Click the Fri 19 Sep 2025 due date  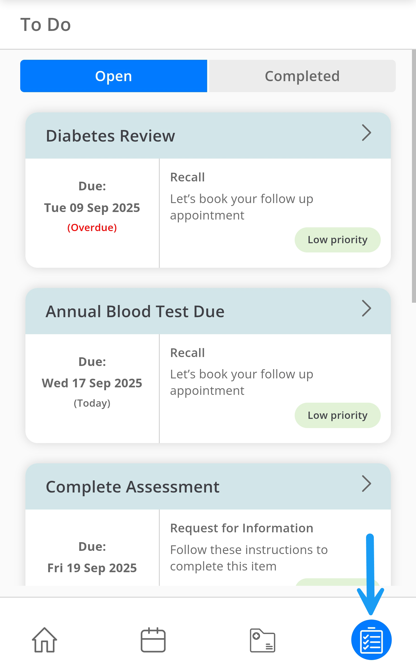[x=92, y=568]
